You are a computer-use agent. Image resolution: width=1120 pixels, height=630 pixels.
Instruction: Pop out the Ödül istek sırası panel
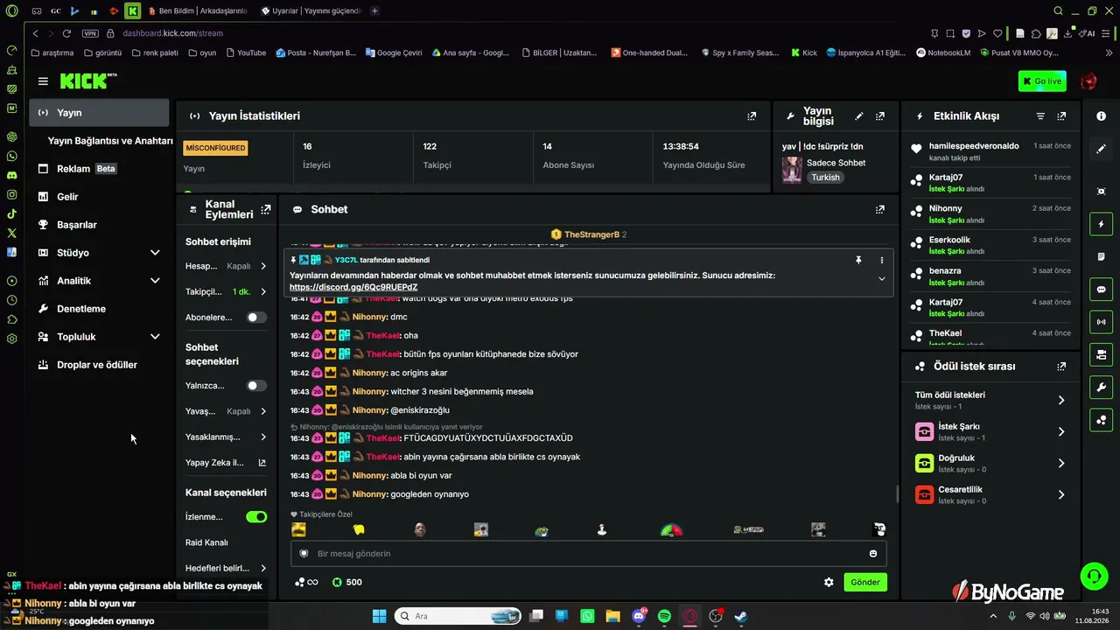[x=1061, y=367]
